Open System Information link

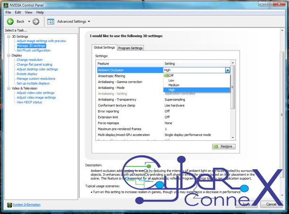[26, 205]
